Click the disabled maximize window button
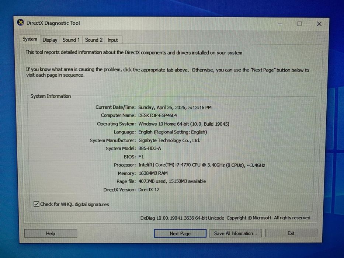 pyautogui.click(x=299, y=24)
